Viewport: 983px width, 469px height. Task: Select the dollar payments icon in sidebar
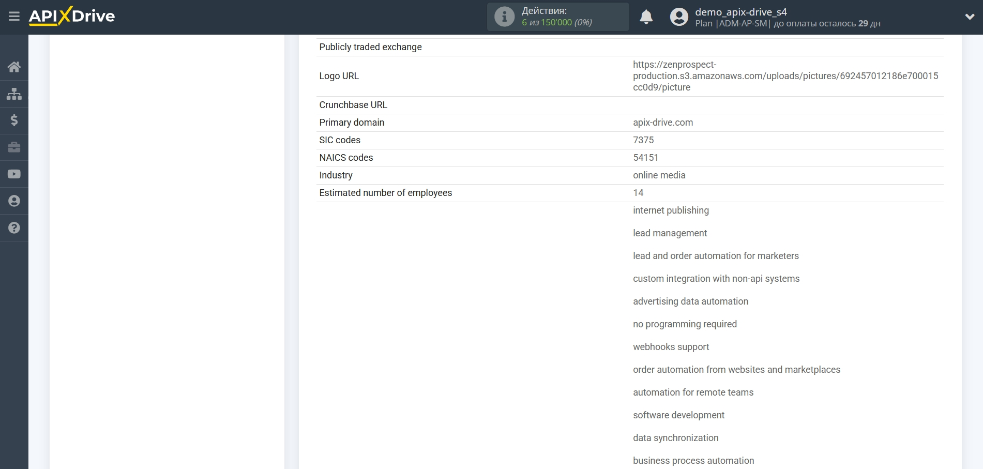14,120
